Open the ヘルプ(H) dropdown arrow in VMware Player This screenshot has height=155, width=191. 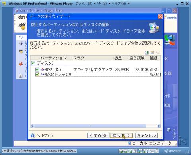[129, 4]
